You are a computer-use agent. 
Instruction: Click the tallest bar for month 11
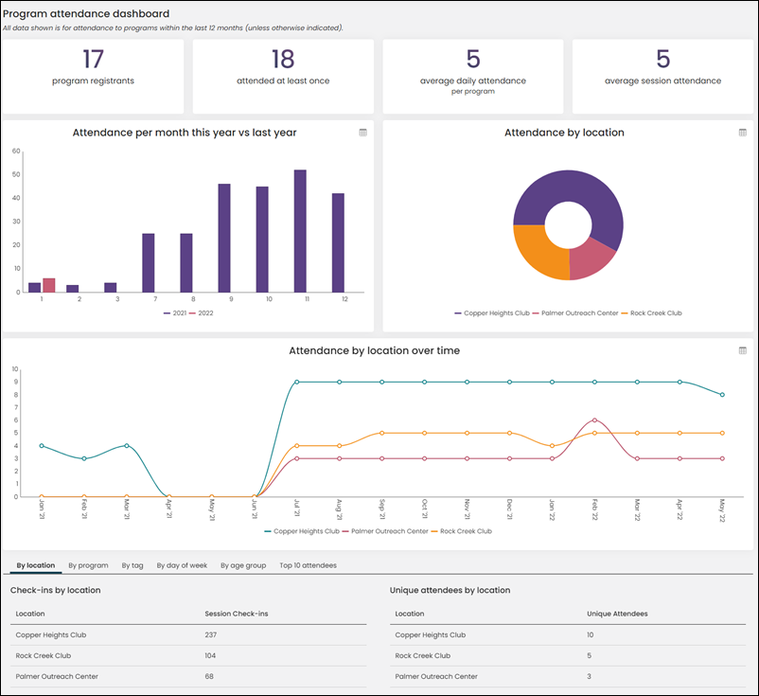[x=300, y=231]
